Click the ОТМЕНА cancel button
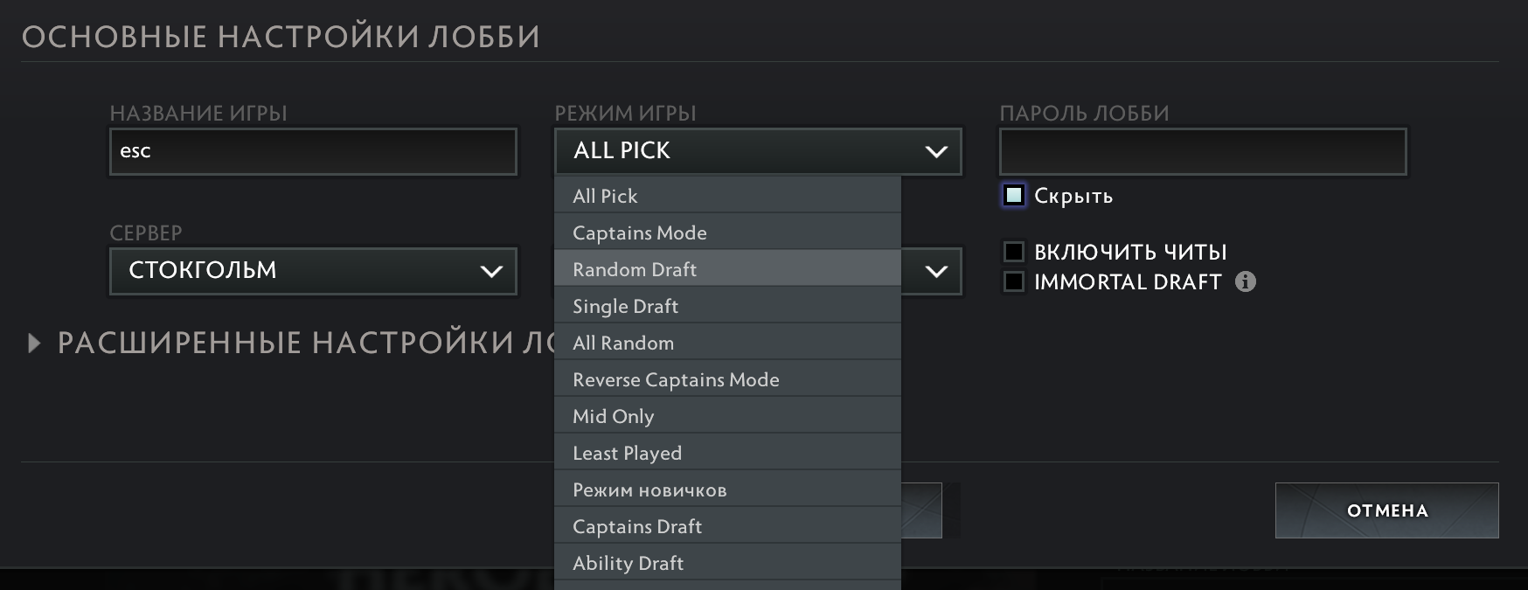The image size is (1528, 590). click(1386, 510)
